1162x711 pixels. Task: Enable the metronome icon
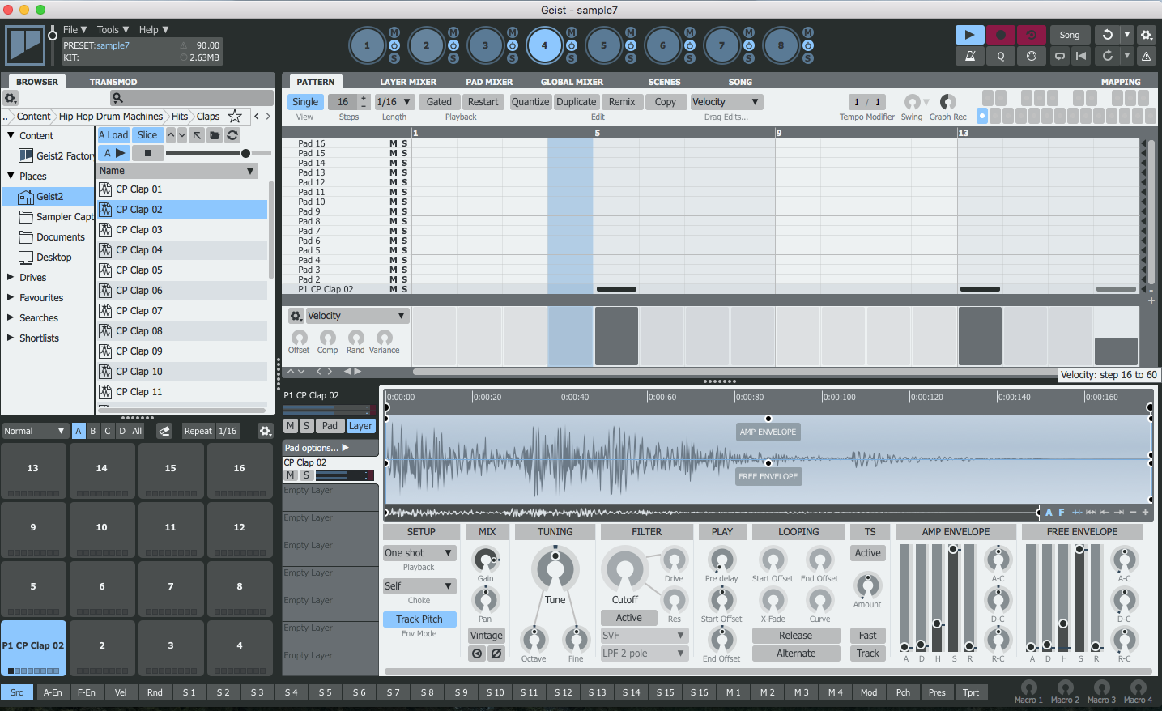pyautogui.click(x=969, y=56)
